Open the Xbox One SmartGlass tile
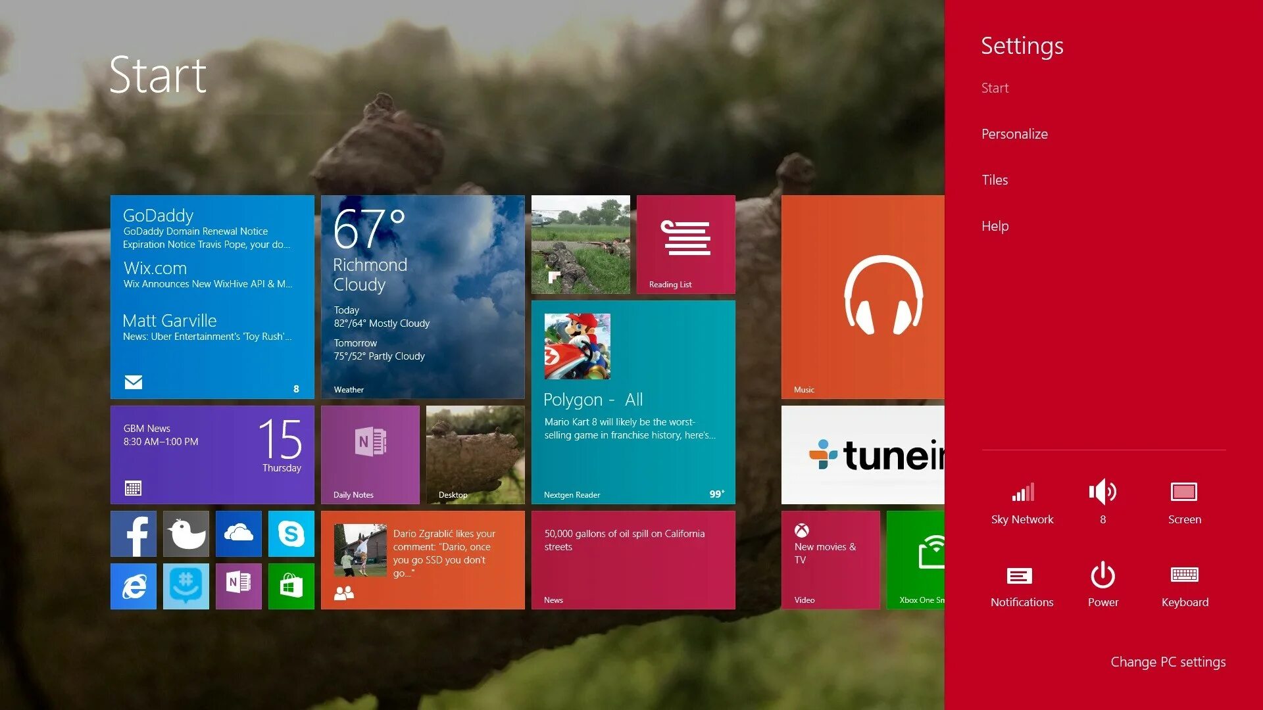The image size is (1263, 710). coord(915,559)
